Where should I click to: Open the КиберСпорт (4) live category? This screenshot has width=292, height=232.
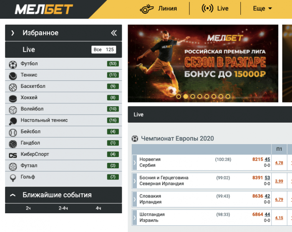coord(63,155)
